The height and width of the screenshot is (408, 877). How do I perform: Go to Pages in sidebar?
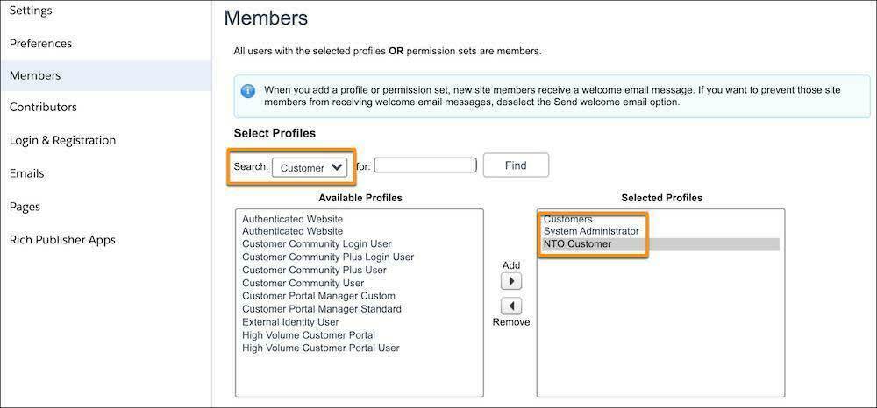tap(25, 207)
